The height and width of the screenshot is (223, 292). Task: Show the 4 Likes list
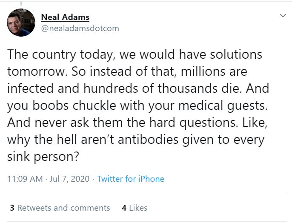pos(134,208)
